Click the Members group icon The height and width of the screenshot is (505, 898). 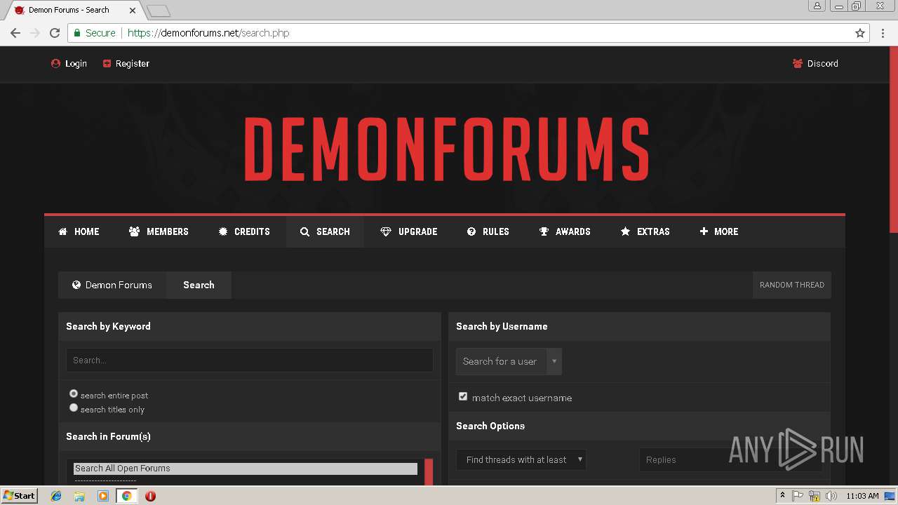point(135,231)
